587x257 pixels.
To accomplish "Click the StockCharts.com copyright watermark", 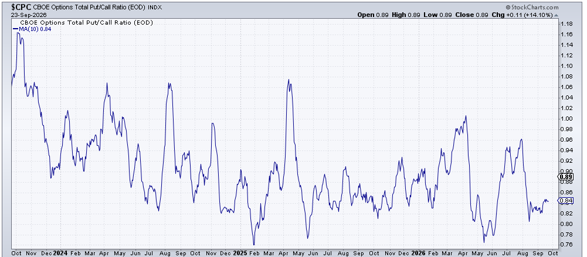I will click(532, 7).
